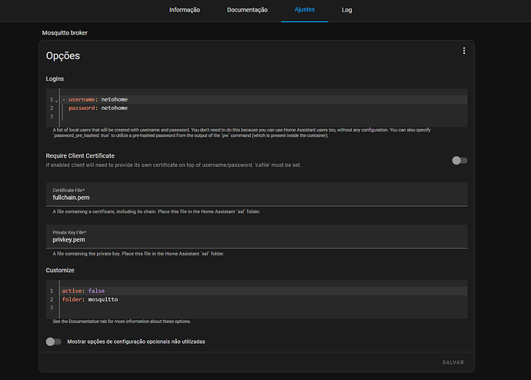The image size is (531, 380).
Task: Open the Log tab
Action: click(347, 10)
